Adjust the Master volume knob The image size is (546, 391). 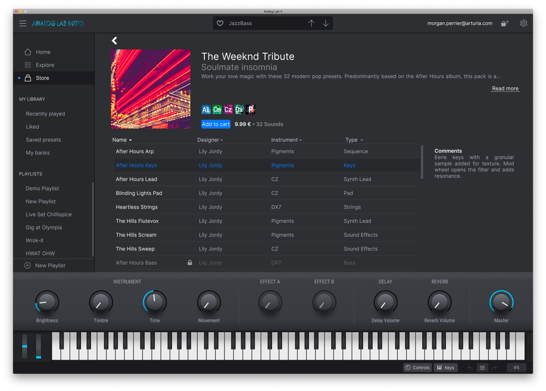click(501, 302)
